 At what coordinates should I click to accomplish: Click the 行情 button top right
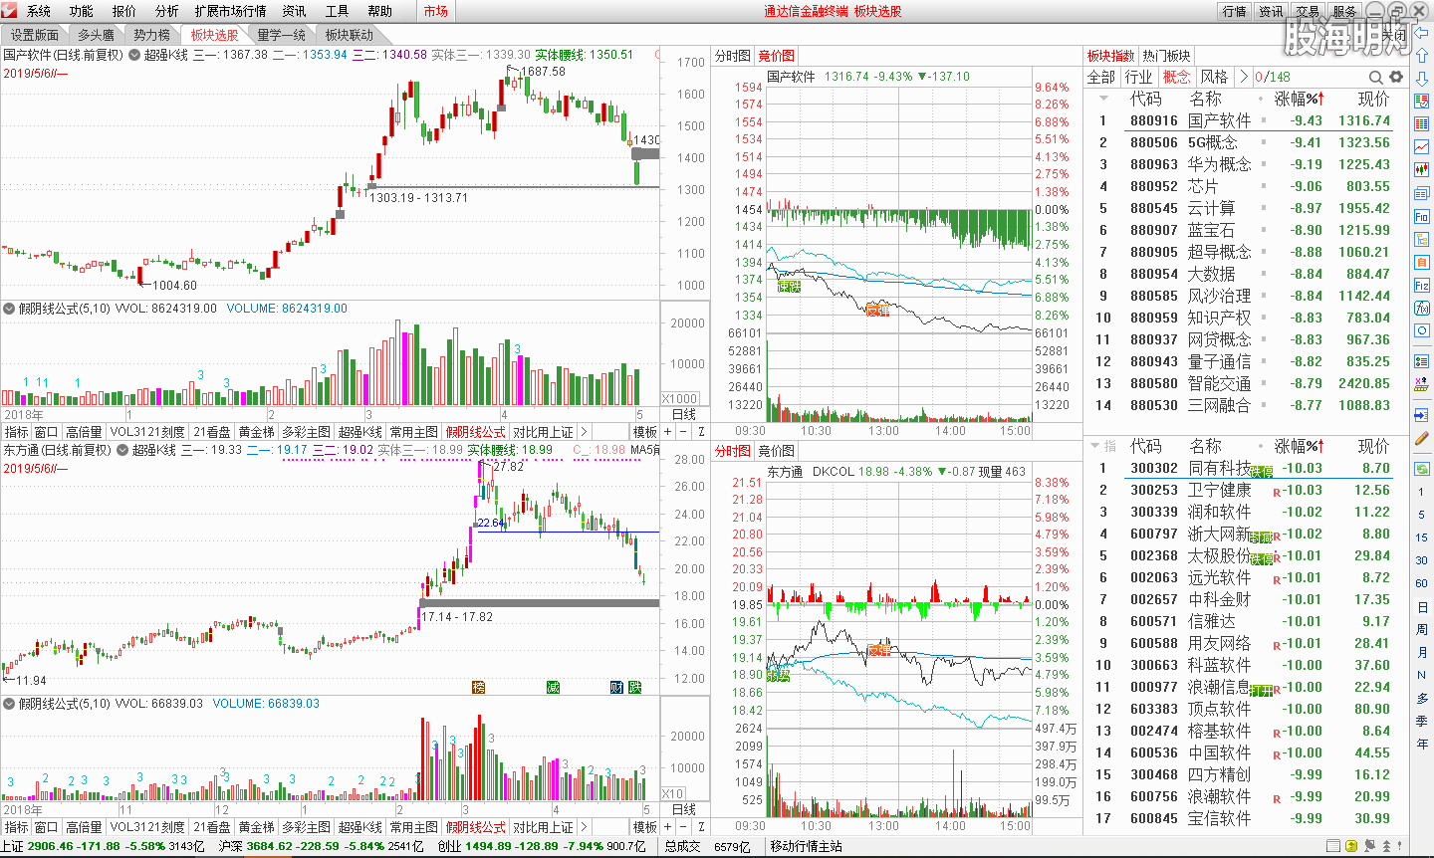click(1235, 11)
